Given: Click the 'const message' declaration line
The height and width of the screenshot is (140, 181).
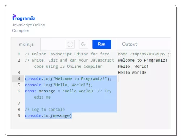Looking at the screenshot, I should pos(68,91).
